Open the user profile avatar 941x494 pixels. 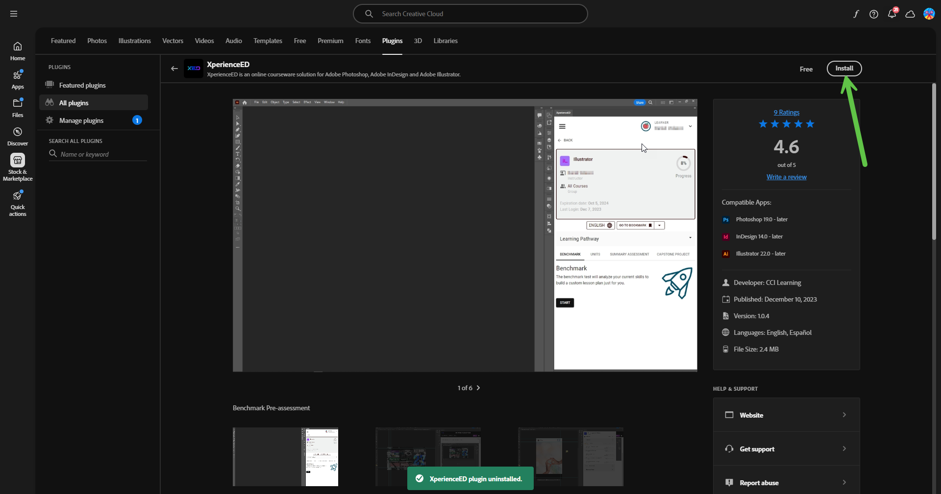pos(929,14)
